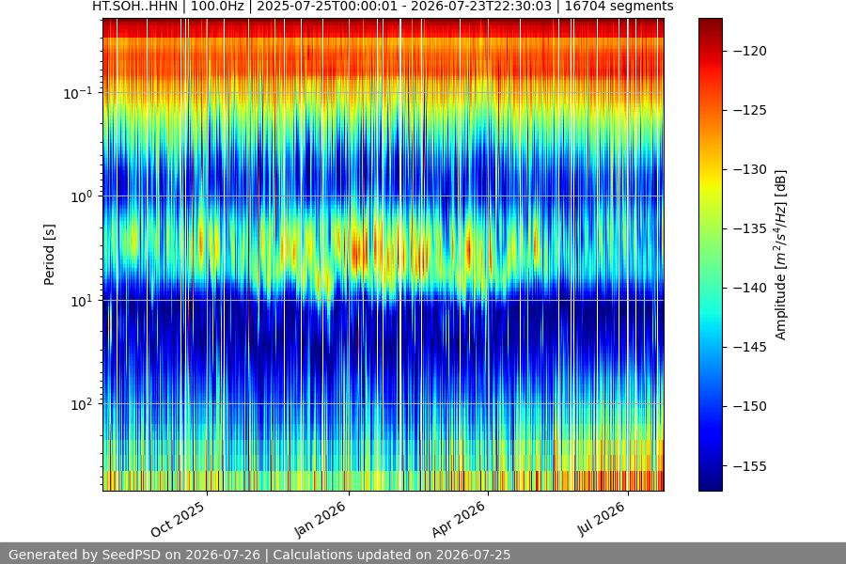Image resolution: width=846 pixels, height=564 pixels.
Task: Click the -130 colorbar tick label
Action: (750, 169)
